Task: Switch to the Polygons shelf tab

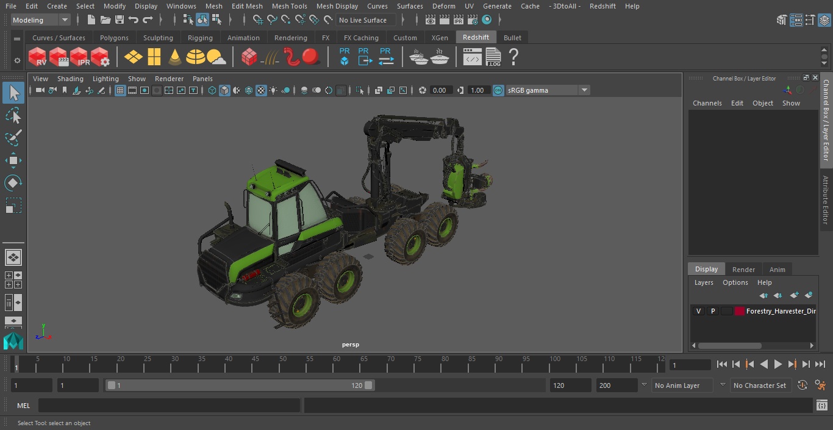Action: 114,38
